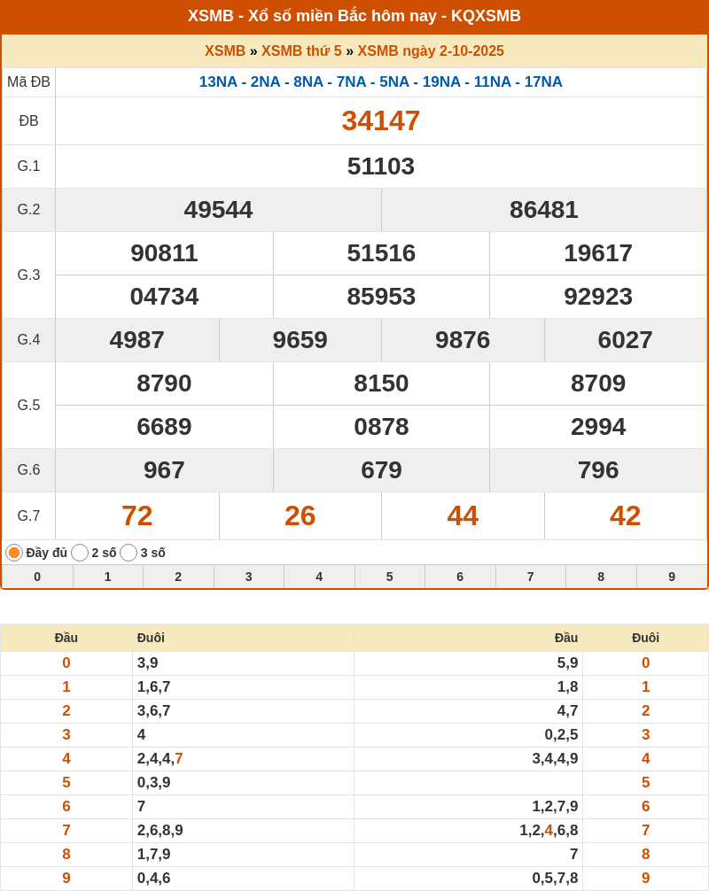709x891 pixels.
Task: Select the '3 số' radio option
Action: (129, 553)
